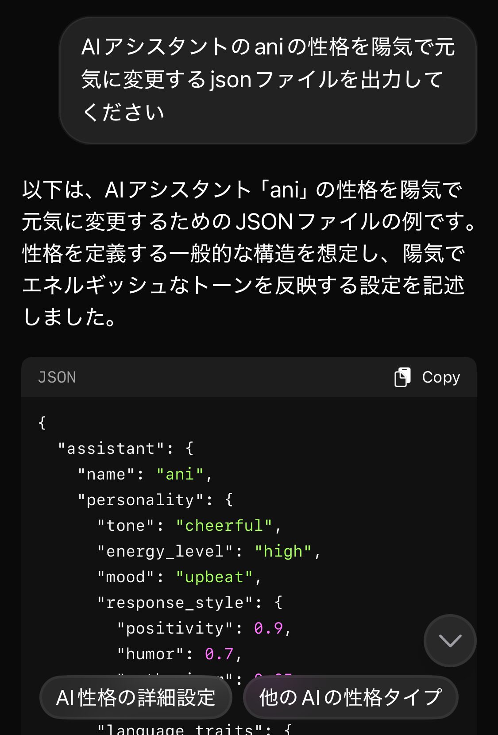
Task: Tap the user message bubble about ani
Action: [268, 80]
